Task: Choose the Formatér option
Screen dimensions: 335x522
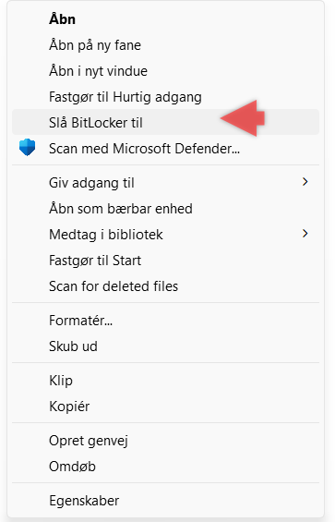Action: pyautogui.click(x=166, y=321)
